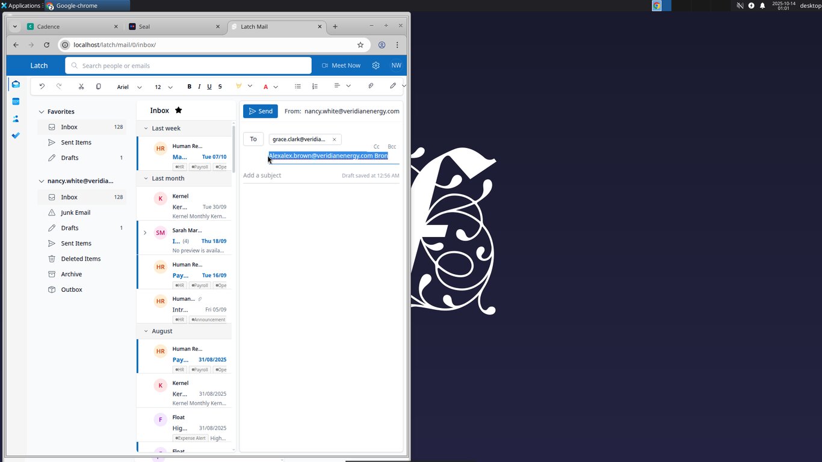Viewport: 822px width, 462px height.
Task: Insert a bulleted list
Action: tap(297, 87)
